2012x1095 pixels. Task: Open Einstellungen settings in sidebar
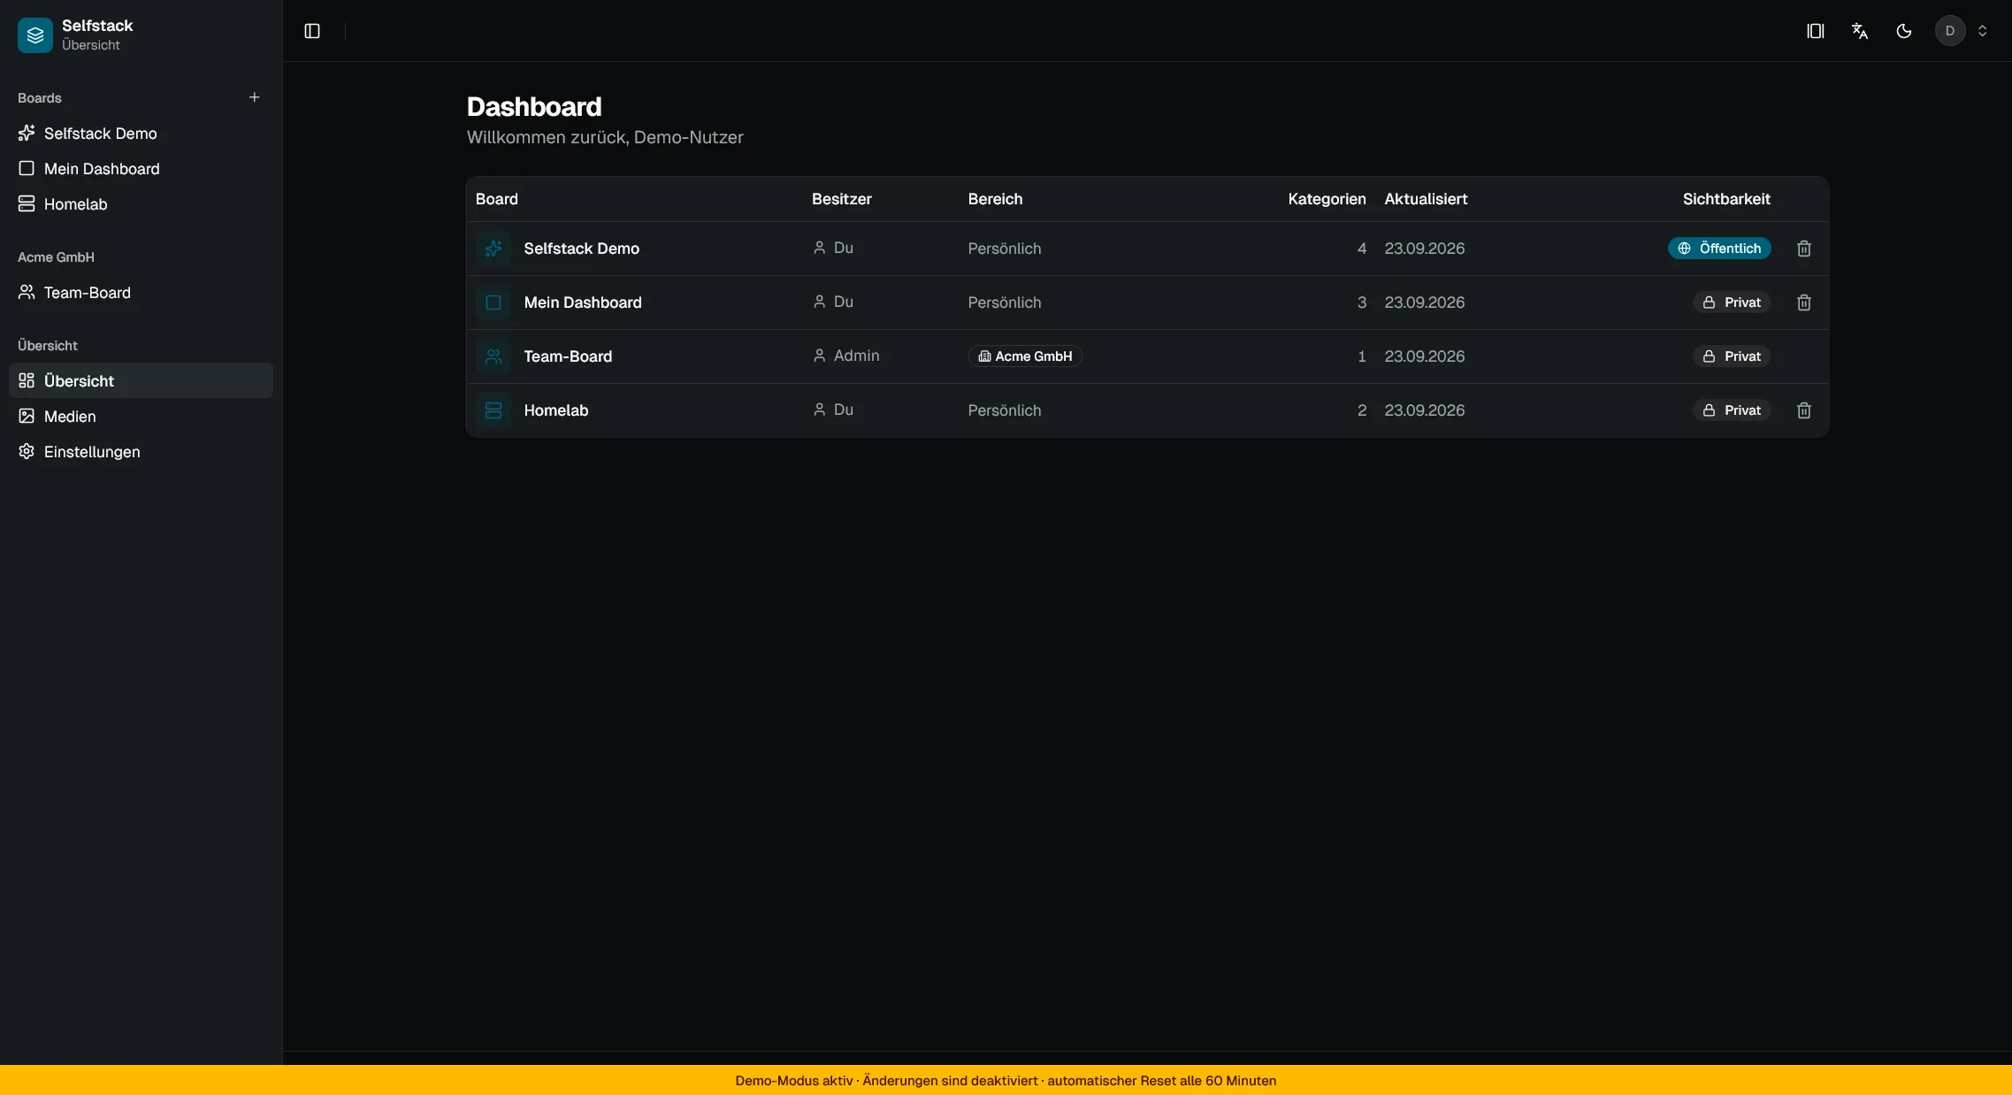pos(141,452)
